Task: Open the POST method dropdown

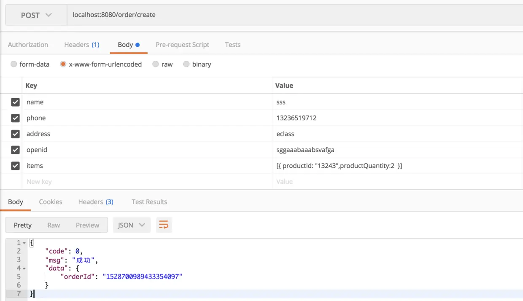Action: click(36, 15)
